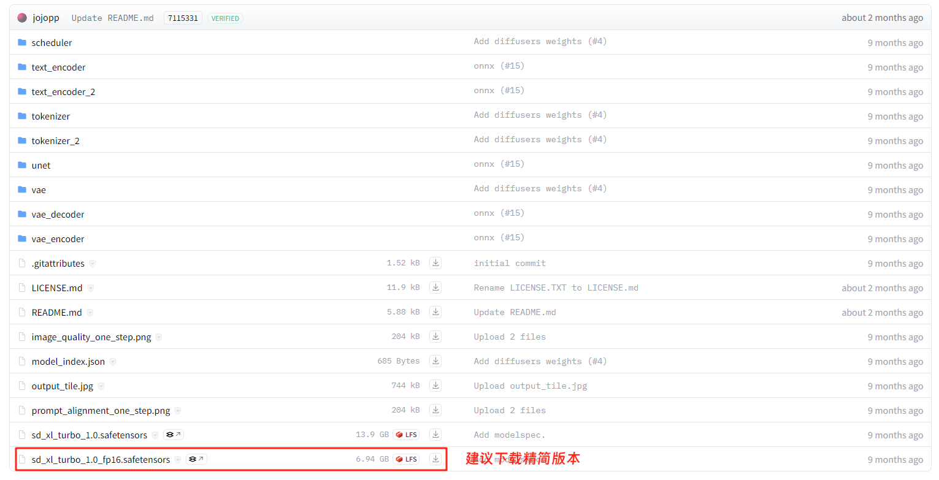This screenshot has width=939, height=480.
Task: Download model_index.json via its download icon
Action: coord(435,361)
